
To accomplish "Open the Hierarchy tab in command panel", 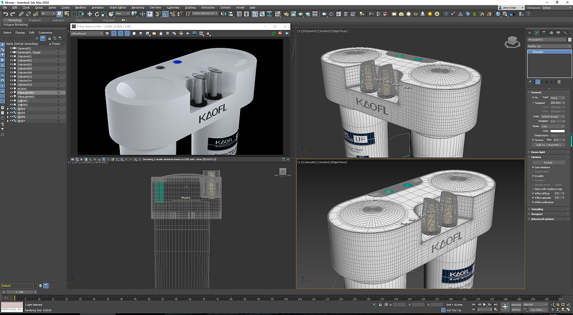I will click(x=544, y=33).
